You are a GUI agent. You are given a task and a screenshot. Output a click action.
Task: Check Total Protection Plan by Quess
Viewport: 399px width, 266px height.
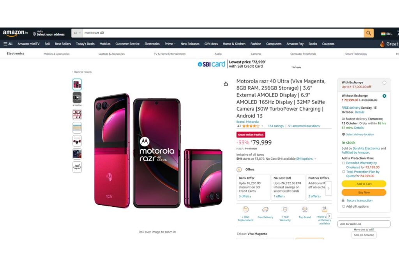coord(344,172)
